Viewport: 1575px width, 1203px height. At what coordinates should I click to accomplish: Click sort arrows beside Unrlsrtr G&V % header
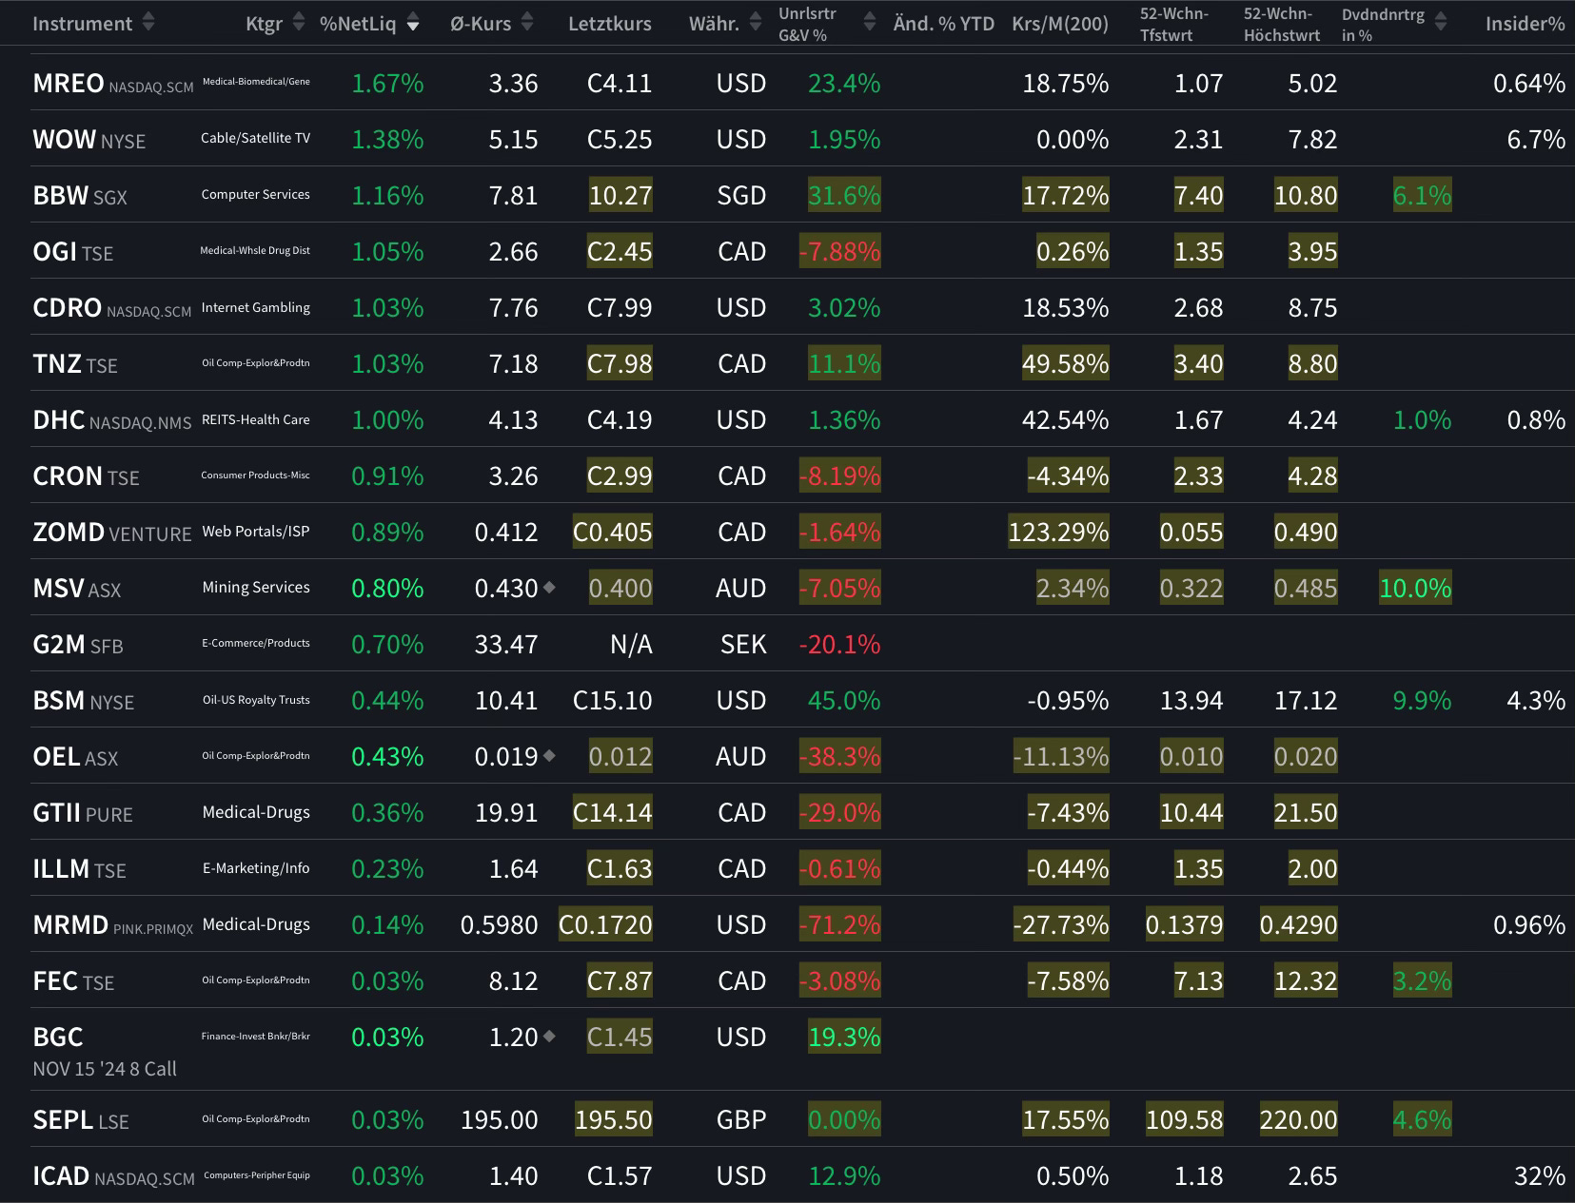[869, 23]
